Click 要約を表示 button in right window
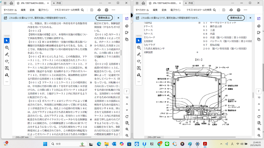The width and height of the screenshot is (264, 148). [236, 18]
